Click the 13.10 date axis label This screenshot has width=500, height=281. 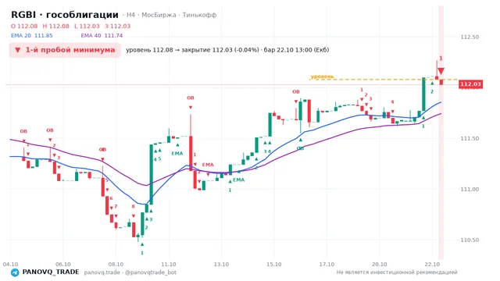coord(221,264)
